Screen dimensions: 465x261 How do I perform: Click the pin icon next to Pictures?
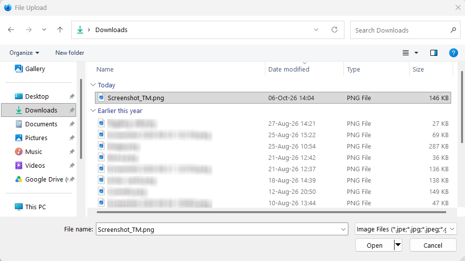[x=72, y=138]
